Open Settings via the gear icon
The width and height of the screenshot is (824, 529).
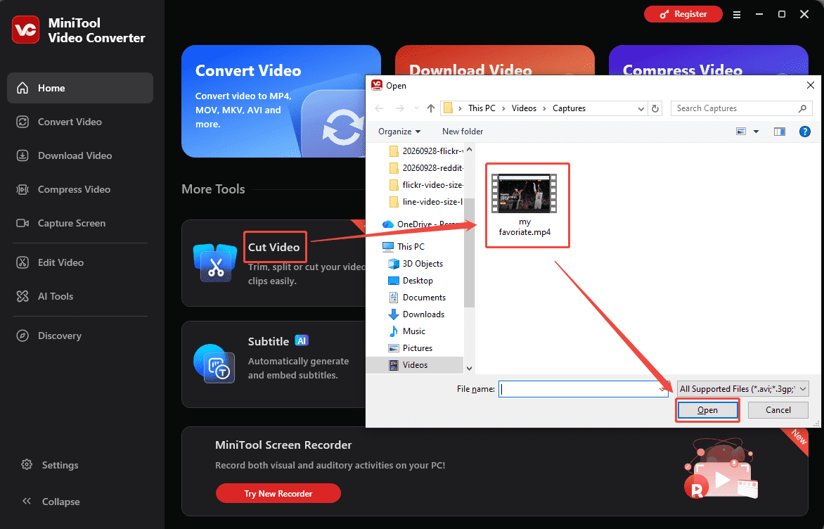[x=27, y=465]
